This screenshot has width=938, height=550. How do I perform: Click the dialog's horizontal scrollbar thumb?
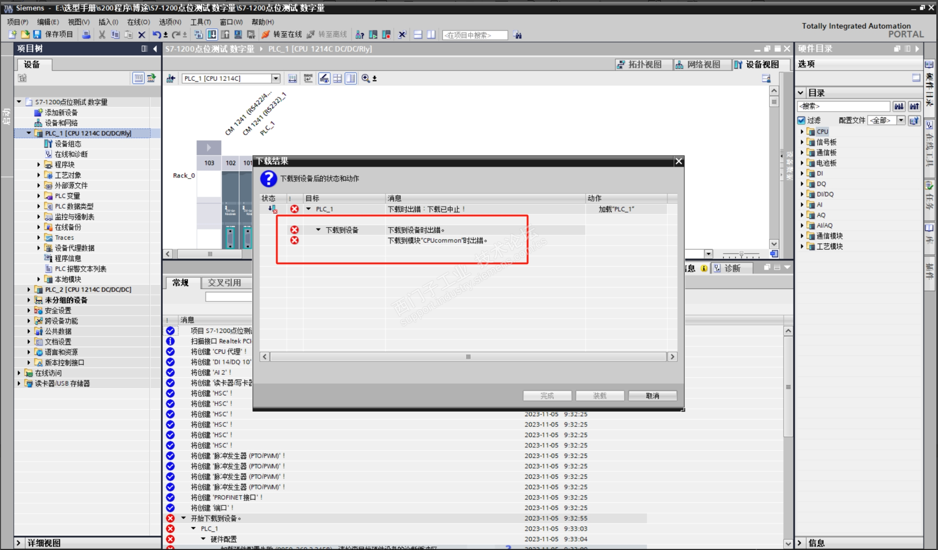[x=468, y=357]
